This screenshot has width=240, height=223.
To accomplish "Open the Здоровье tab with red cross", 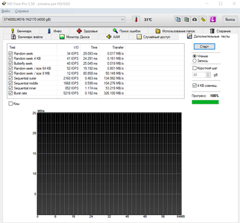I will [87, 31].
